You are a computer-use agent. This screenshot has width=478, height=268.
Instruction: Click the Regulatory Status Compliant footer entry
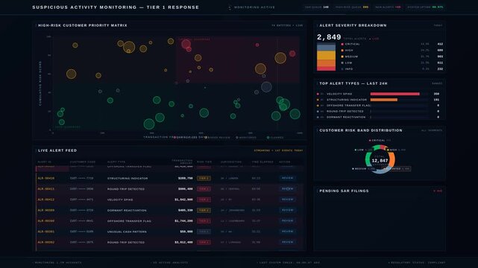click(417, 263)
